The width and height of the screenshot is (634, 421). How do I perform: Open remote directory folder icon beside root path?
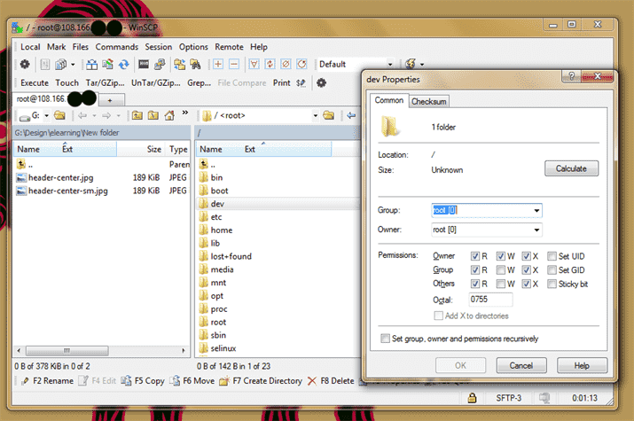pos(329,115)
